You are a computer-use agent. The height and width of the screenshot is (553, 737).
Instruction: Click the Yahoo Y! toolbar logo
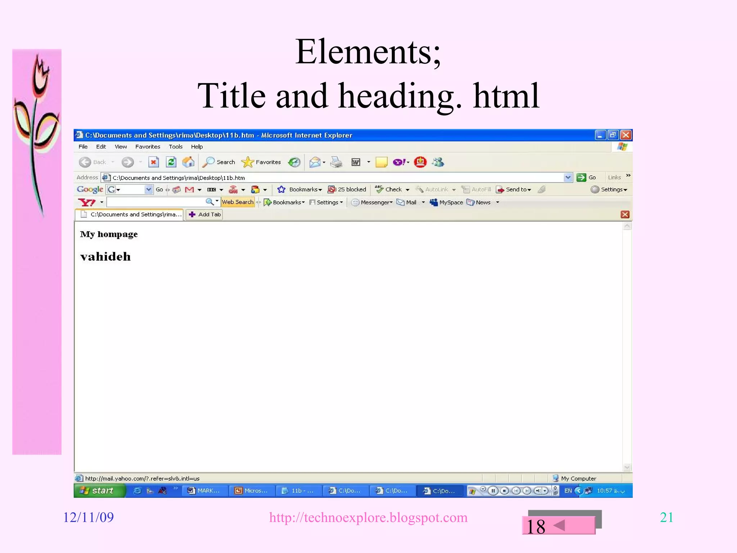(87, 202)
